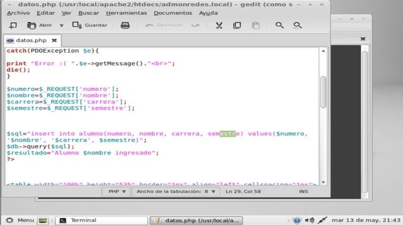
Task: Open the Ver menu
Action: 66,13
